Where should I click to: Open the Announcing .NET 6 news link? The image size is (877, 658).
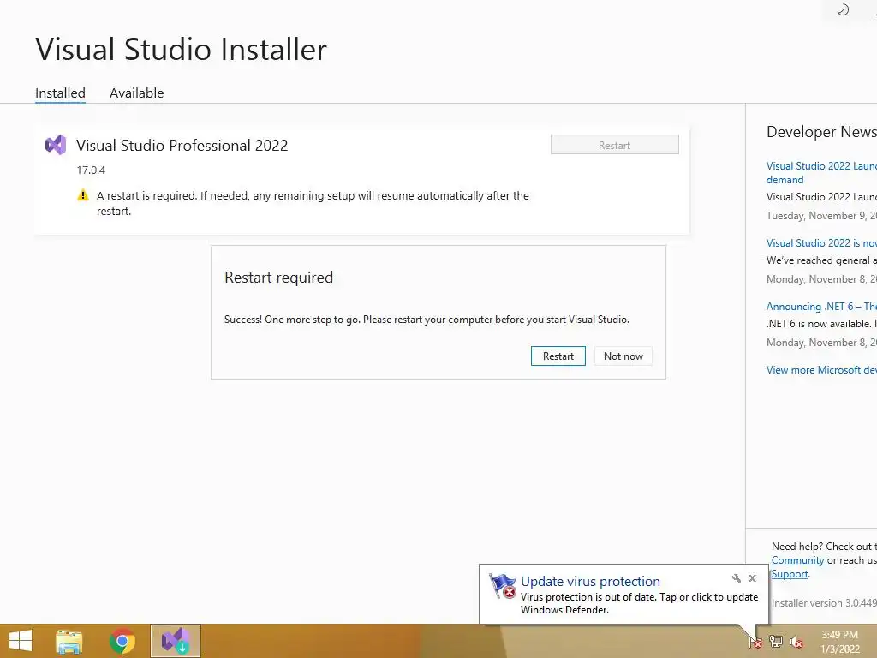click(x=821, y=306)
